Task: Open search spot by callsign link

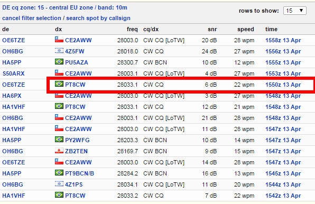Action: [x=98, y=18]
